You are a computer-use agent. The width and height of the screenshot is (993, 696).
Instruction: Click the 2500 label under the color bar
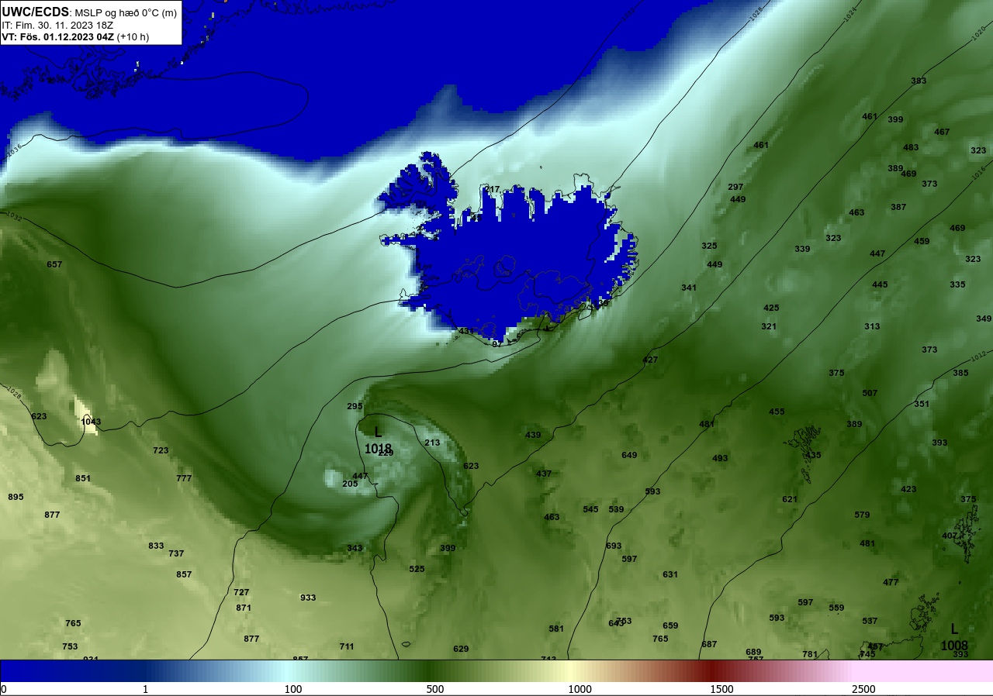[x=863, y=689]
